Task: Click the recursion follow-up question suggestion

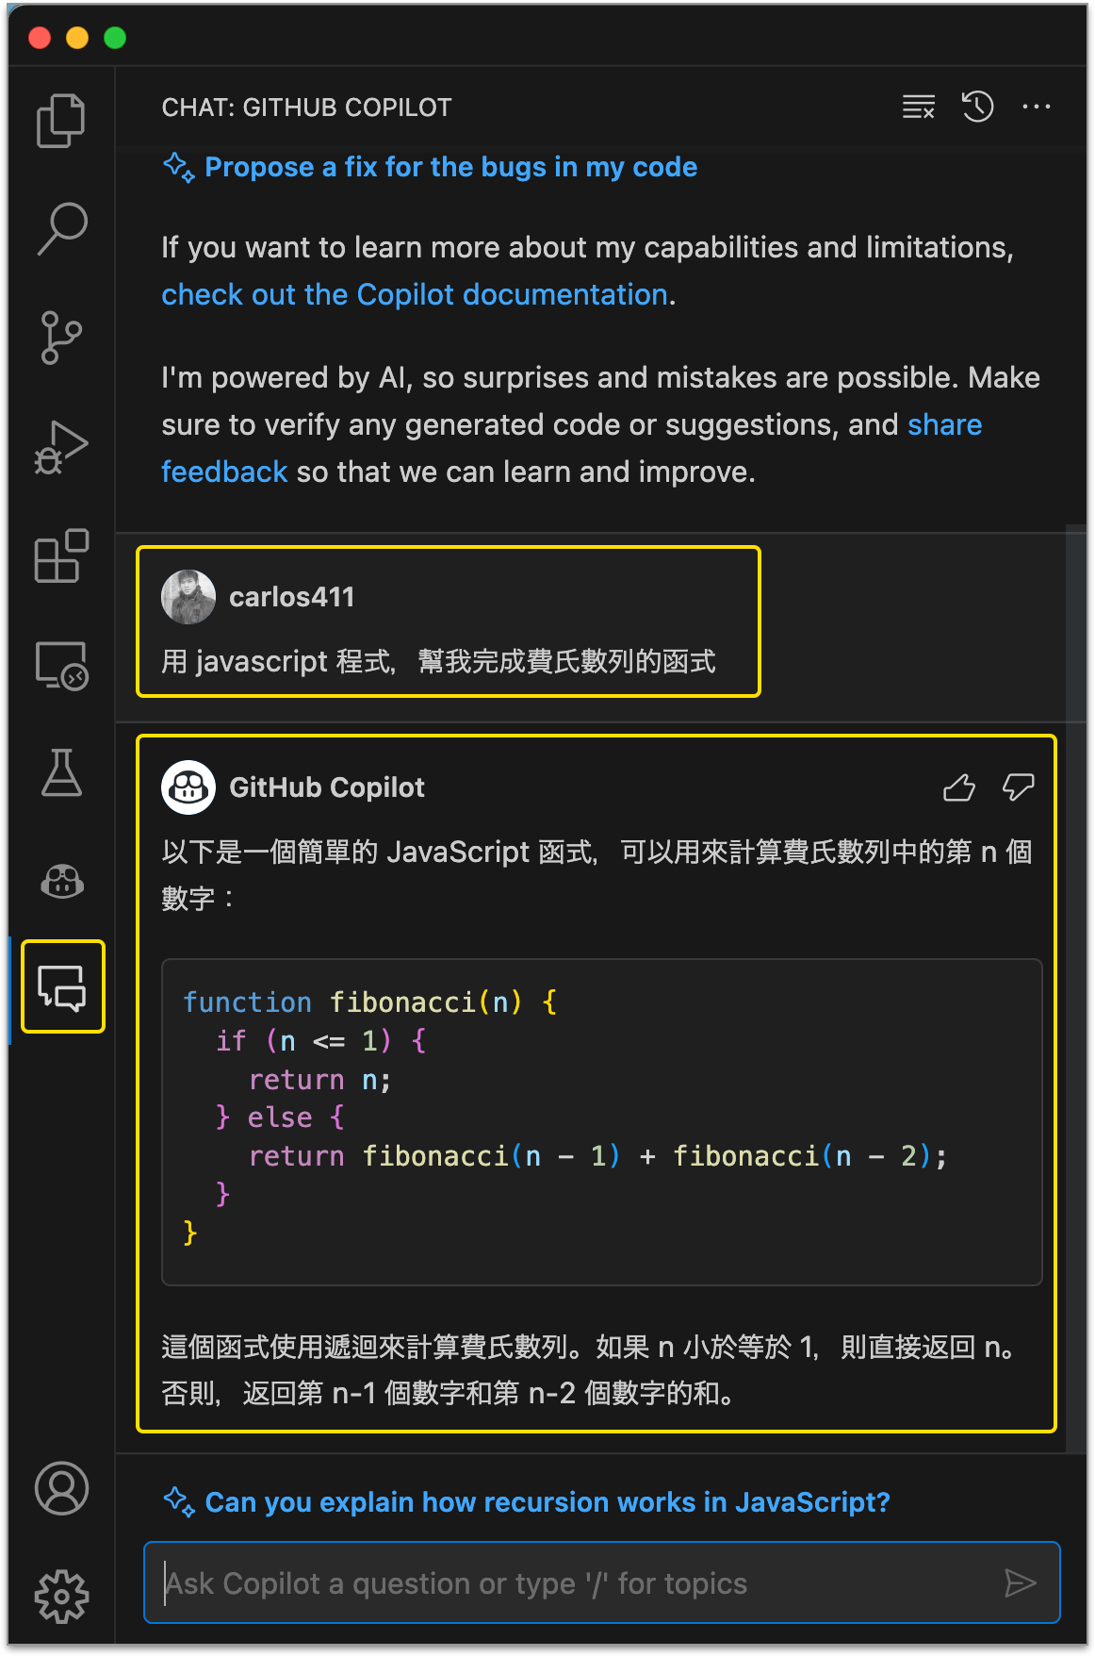Action: (547, 1502)
